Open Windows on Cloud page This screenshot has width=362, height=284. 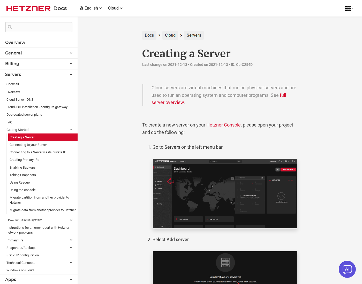tap(20, 270)
